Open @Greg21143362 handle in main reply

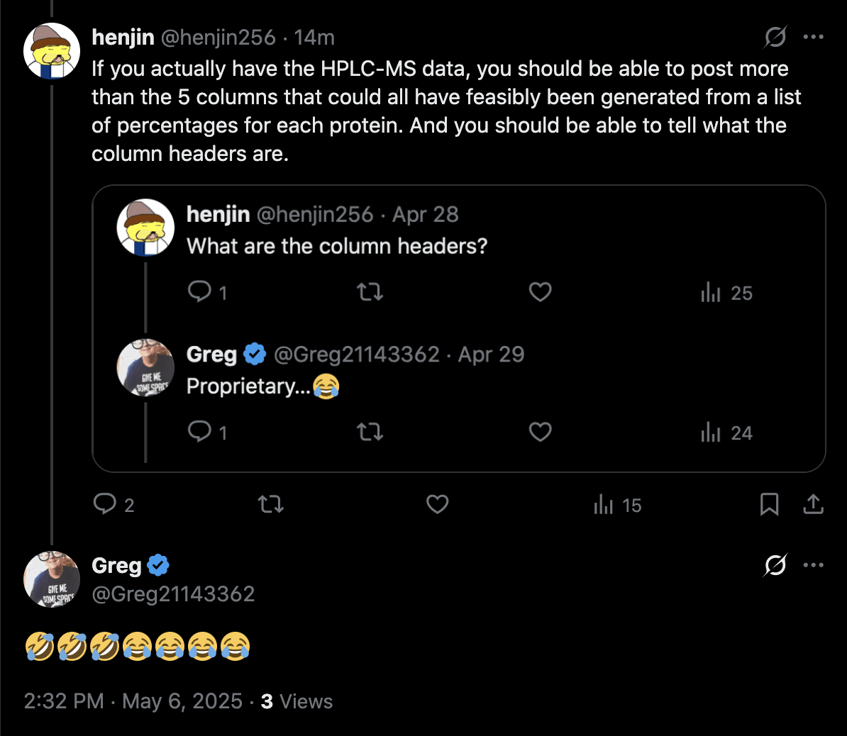[x=173, y=593]
